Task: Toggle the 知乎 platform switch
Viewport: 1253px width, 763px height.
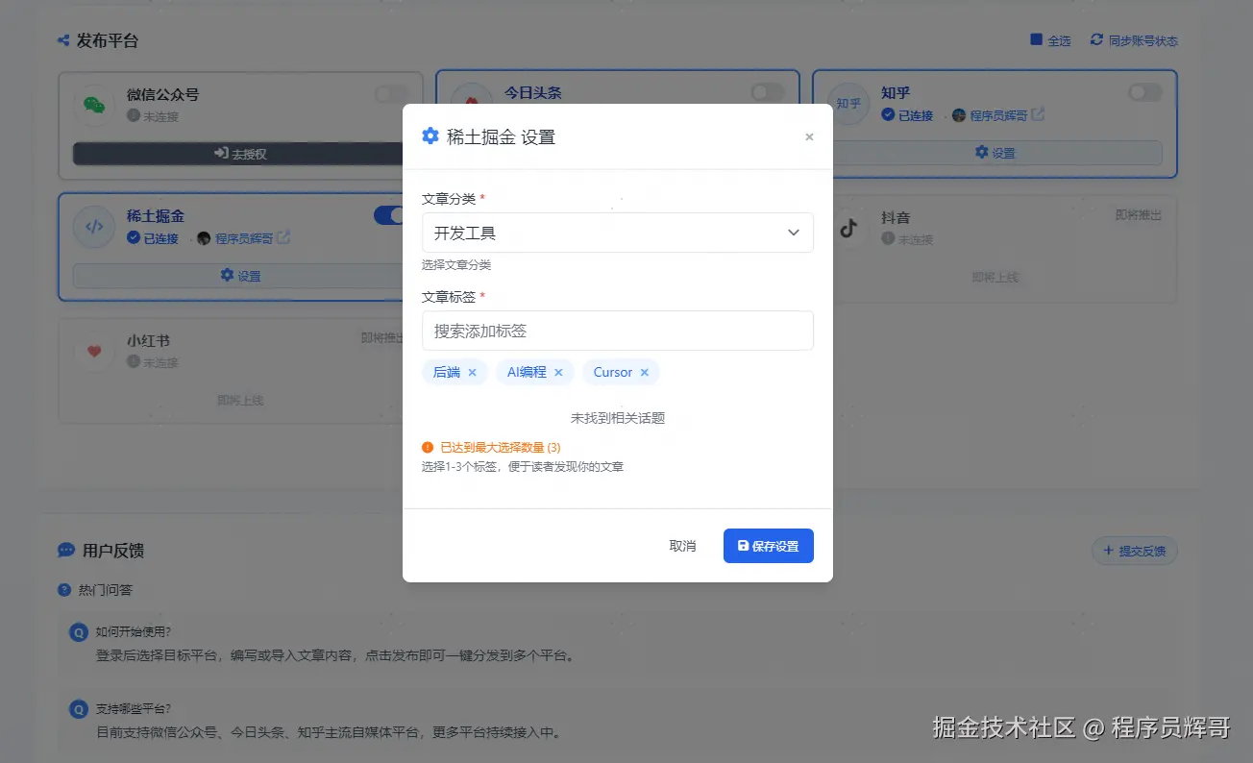Action: (1145, 92)
